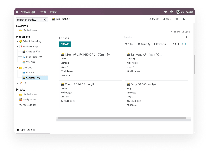Open the Canon EF 16-35mm f/4 card

pos(91,94)
